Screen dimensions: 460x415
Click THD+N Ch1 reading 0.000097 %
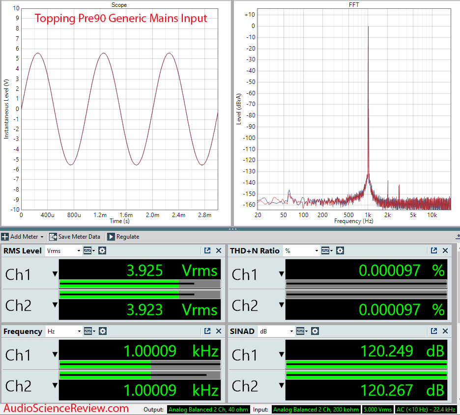pyautogui.click(x=402, y=270)
